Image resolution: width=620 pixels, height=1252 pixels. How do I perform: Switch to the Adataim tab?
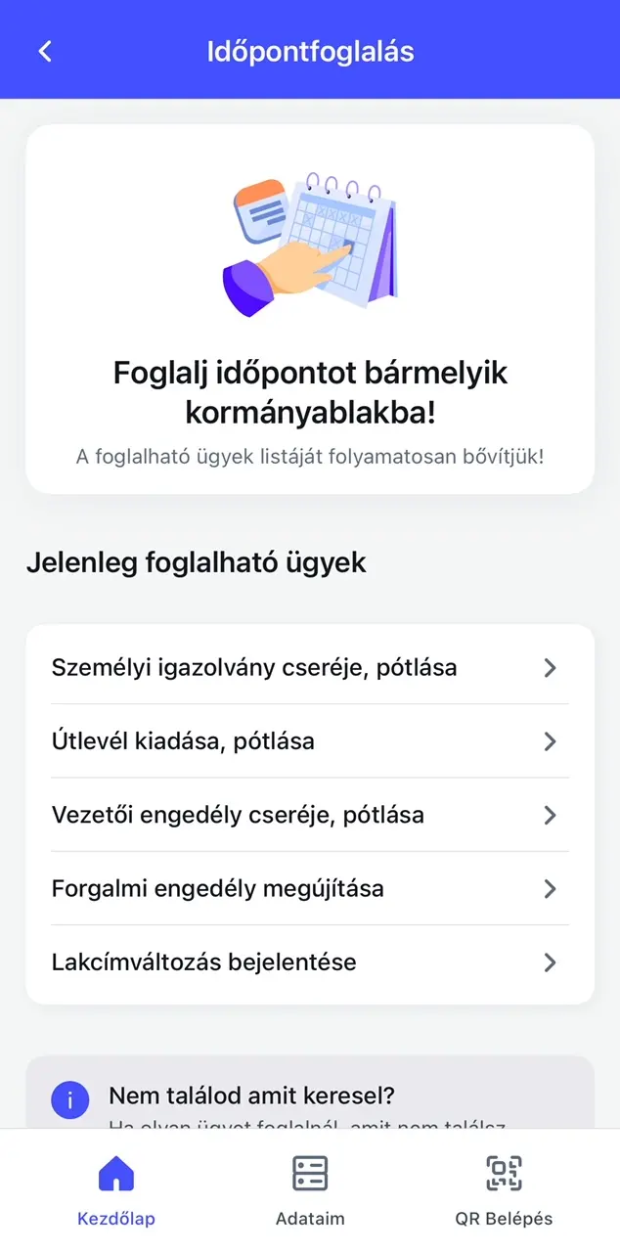[310, 1188]
